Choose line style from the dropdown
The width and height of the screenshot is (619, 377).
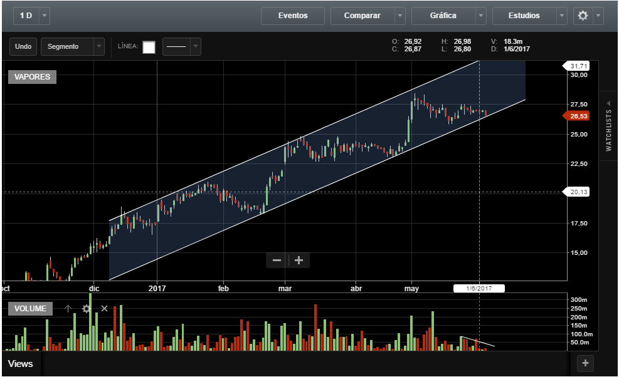pos(181,46)
